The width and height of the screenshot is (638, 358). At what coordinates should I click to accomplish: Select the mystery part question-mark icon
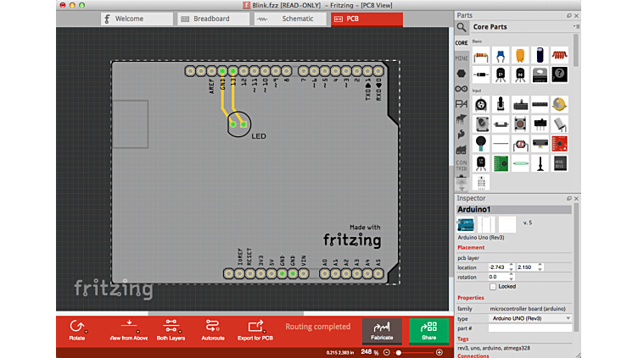point(559,74)
